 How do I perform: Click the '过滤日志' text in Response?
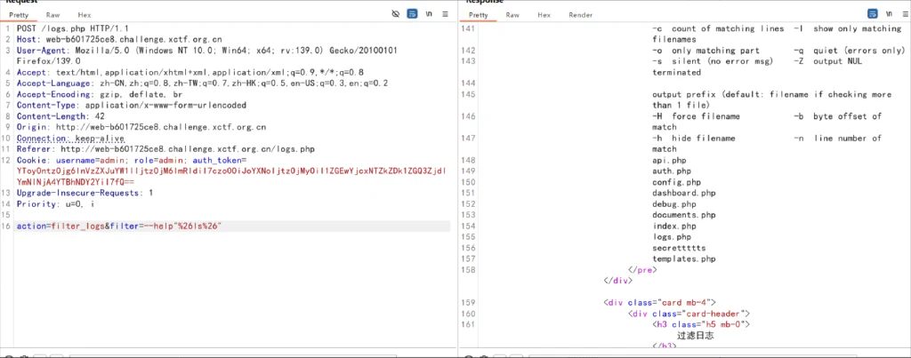(x=696, y=336)
